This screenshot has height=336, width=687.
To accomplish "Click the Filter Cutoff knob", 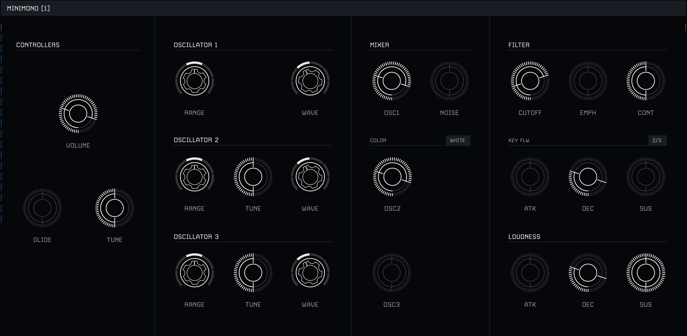I will click(530, 81).
